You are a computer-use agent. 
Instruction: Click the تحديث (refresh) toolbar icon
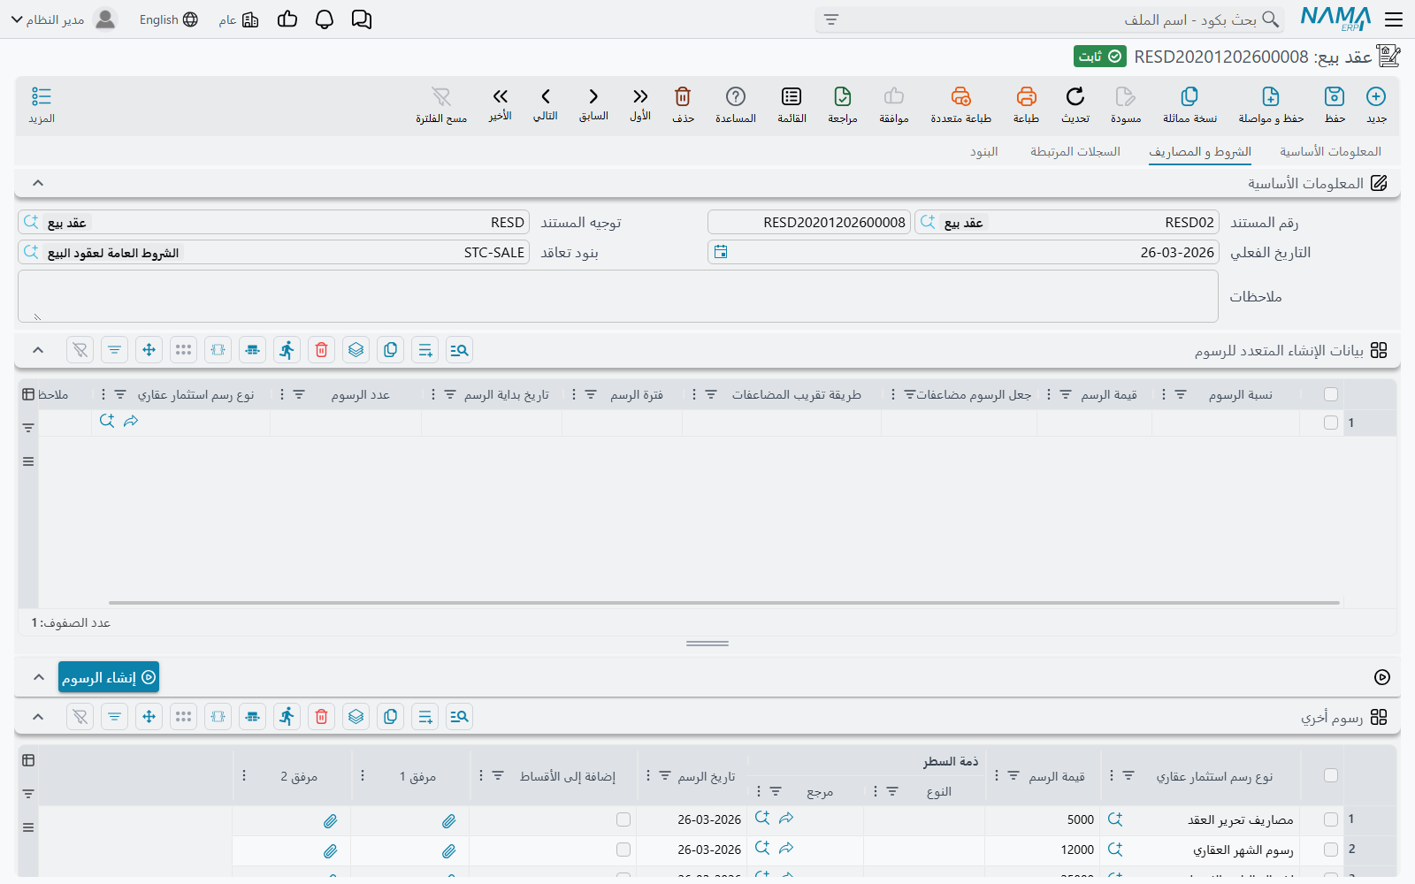(x=1075, y=105)
